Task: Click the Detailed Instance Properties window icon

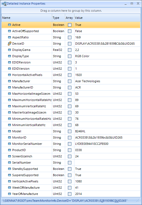Action: pos(4,4)
